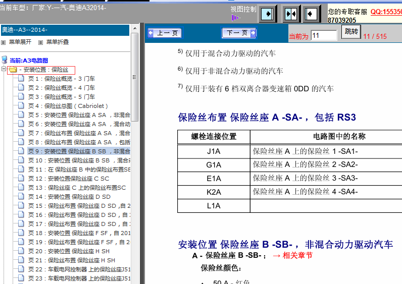Screen dimensions: 402x284
Task: Open 页 11 在保险丝座 B 中的保险丝布置
Action: pos(79,169)
